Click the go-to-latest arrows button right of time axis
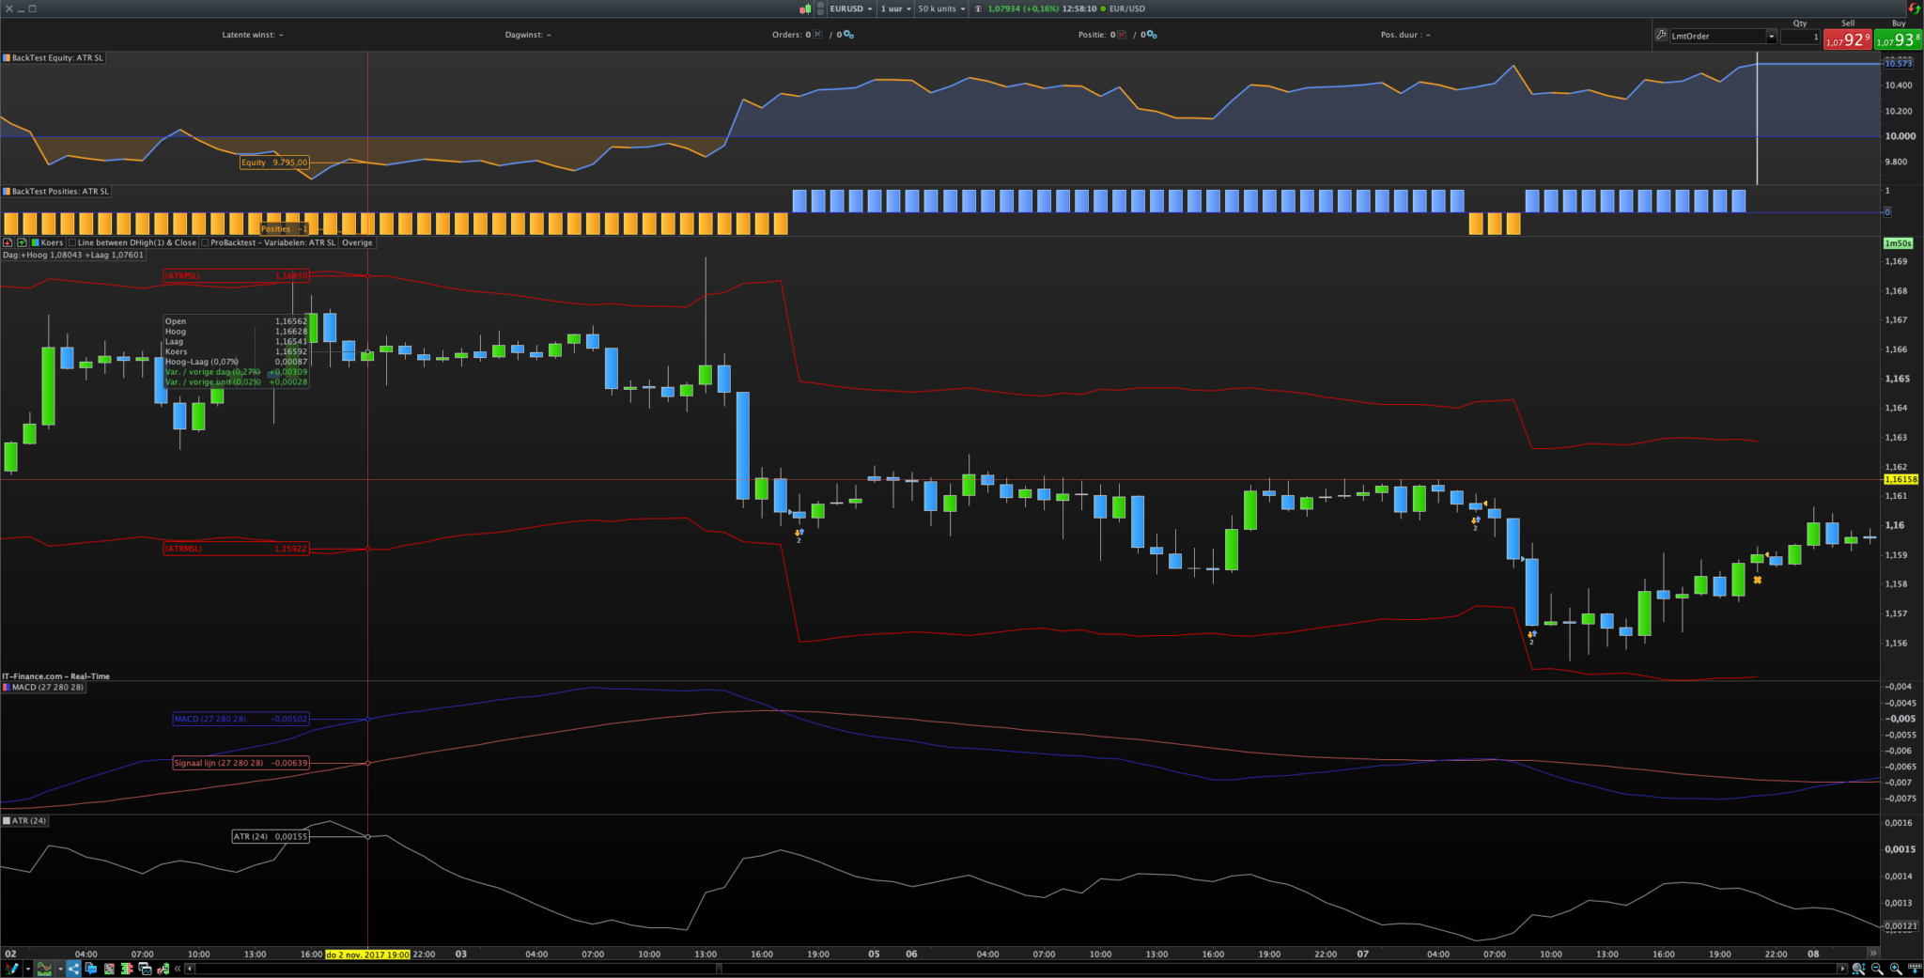Viewport: 1924px width, 978px height. coord(1872,954)
